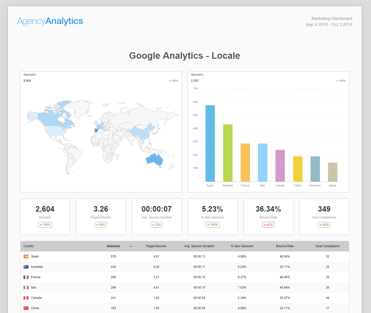Click the France flag icon in table
Image resolution: width=371 pixels, height=313 pixels.
point(26,277)
